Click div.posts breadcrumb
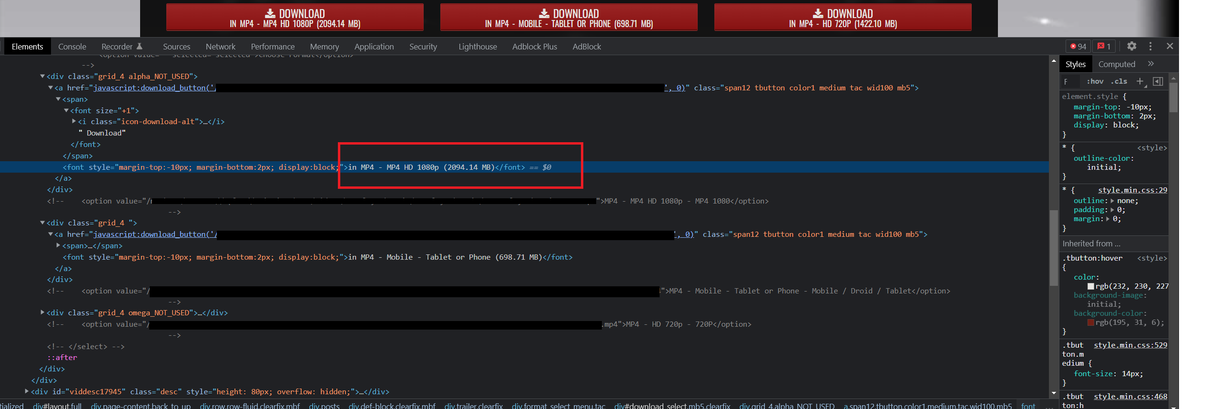 point(324,406)
